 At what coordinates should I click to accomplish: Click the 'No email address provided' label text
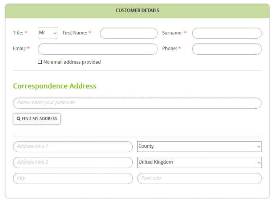[x=72, y=62]
